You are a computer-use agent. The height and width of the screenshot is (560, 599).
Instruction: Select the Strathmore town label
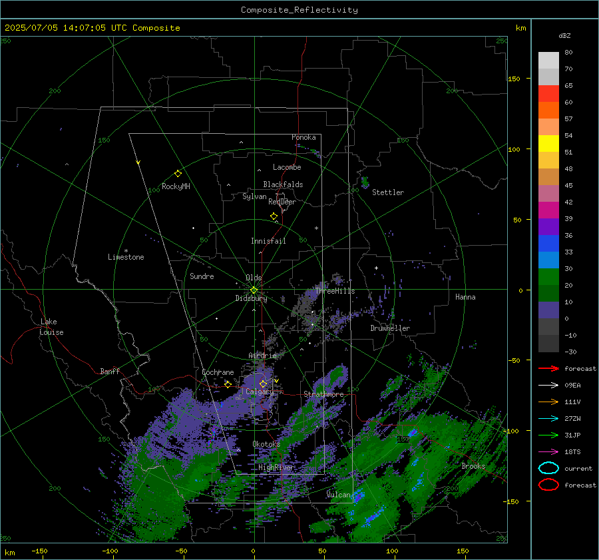[x=323, y=394]
